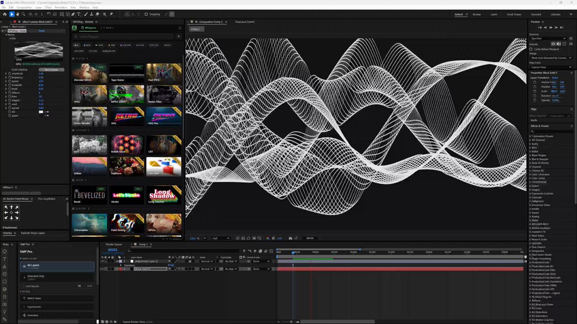The width and height of the screenshot is (577, 324).
Task: Click the See License button
Action: click(51, 70)
